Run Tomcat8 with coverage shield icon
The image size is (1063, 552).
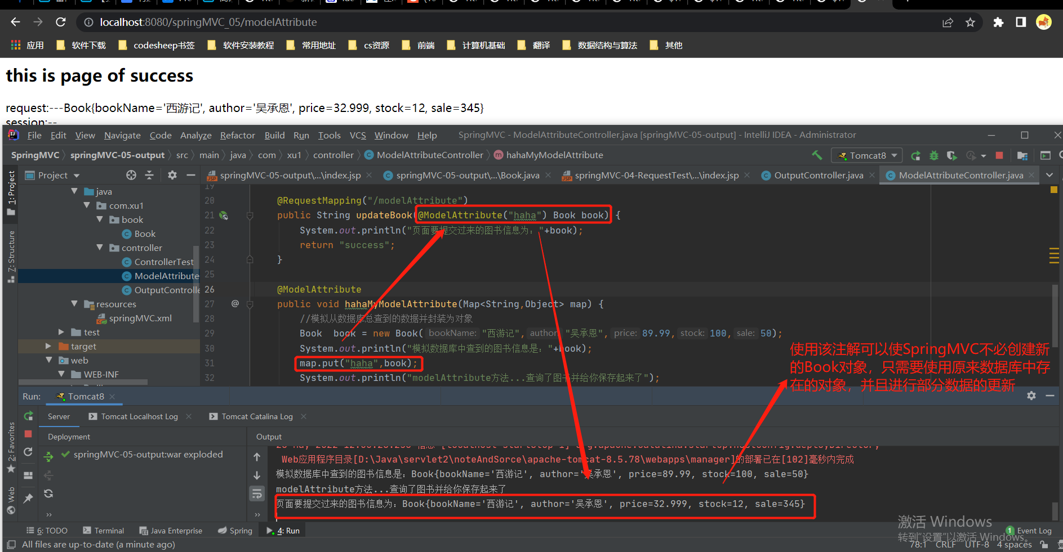(952, 155)
